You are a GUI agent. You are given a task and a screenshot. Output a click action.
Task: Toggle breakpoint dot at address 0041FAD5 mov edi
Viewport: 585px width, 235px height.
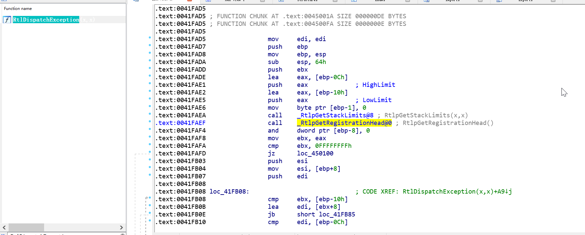[x=150, y=37]
